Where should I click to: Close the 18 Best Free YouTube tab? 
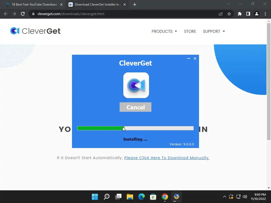coord(61,5)
